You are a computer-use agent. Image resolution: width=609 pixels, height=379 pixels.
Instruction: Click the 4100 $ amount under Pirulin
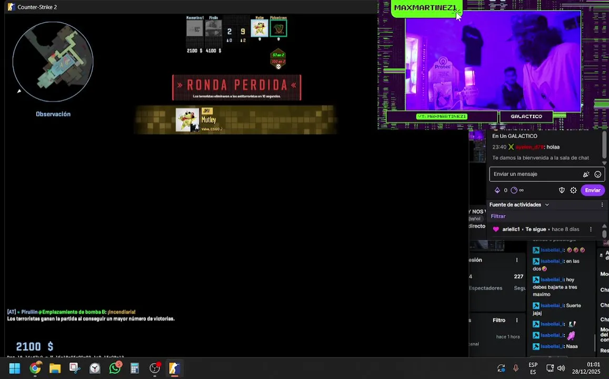(x=213, y=51)
